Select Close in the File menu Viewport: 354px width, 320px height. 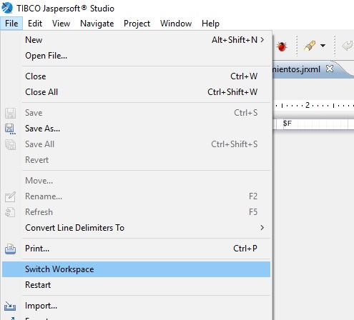point(136,76)
